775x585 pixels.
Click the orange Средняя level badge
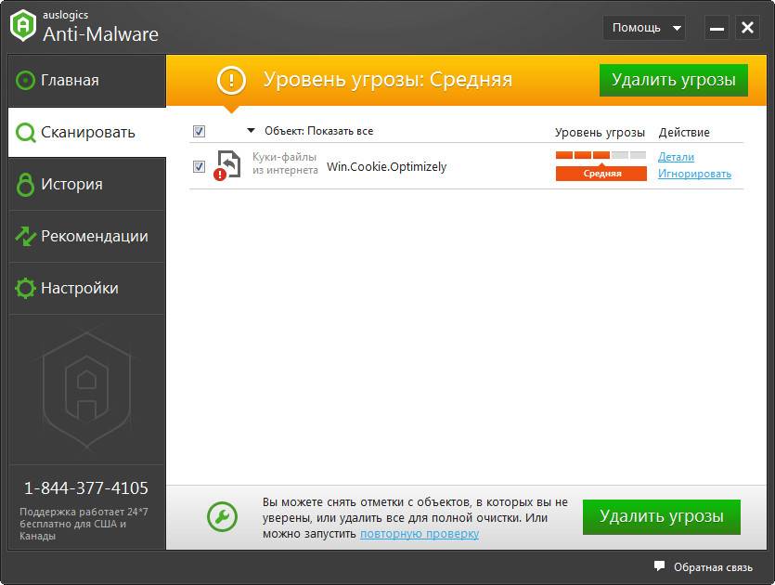tap(601, 174)
